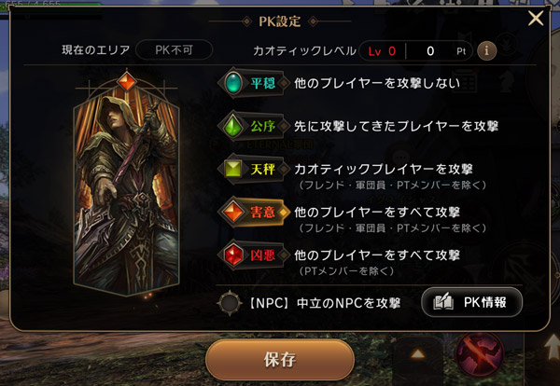
Task: Click the 他のプレイヤーを攻撃しない description text
Action: point(377,83)
